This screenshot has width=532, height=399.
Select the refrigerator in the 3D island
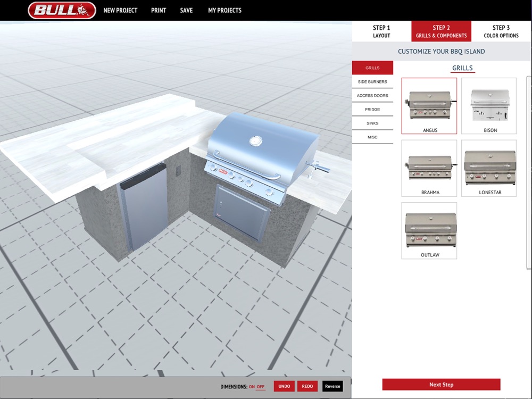click(x=144, y=207)
